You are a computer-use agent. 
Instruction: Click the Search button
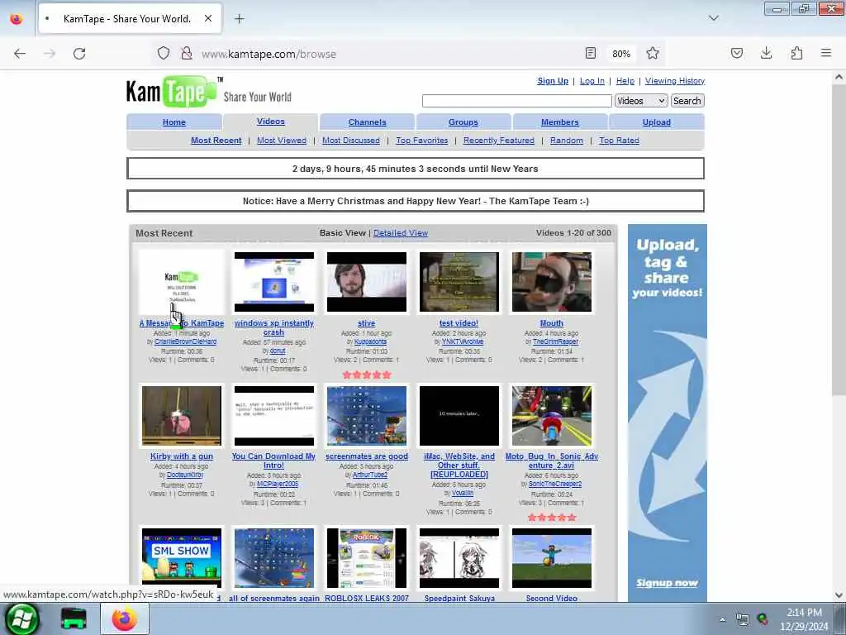point(687,101)
